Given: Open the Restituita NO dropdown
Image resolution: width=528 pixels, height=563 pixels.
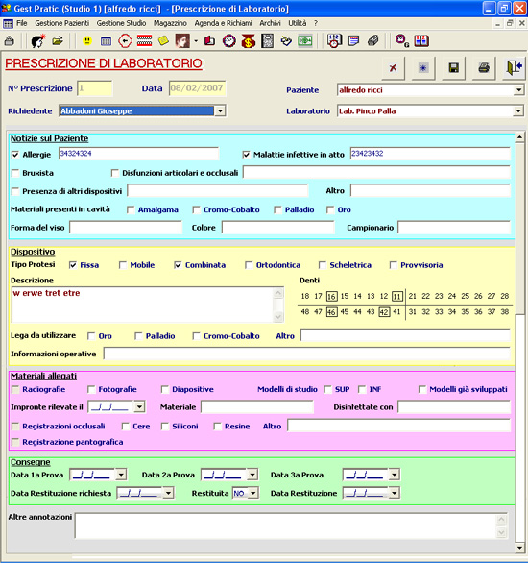Looking at the screenshot, I should pyautogui.click(x=253, y=493).
